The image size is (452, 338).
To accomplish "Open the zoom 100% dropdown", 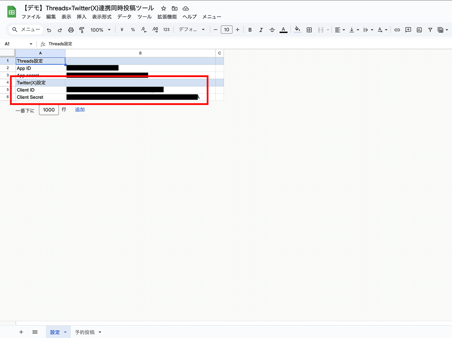I will coord(101,30).
